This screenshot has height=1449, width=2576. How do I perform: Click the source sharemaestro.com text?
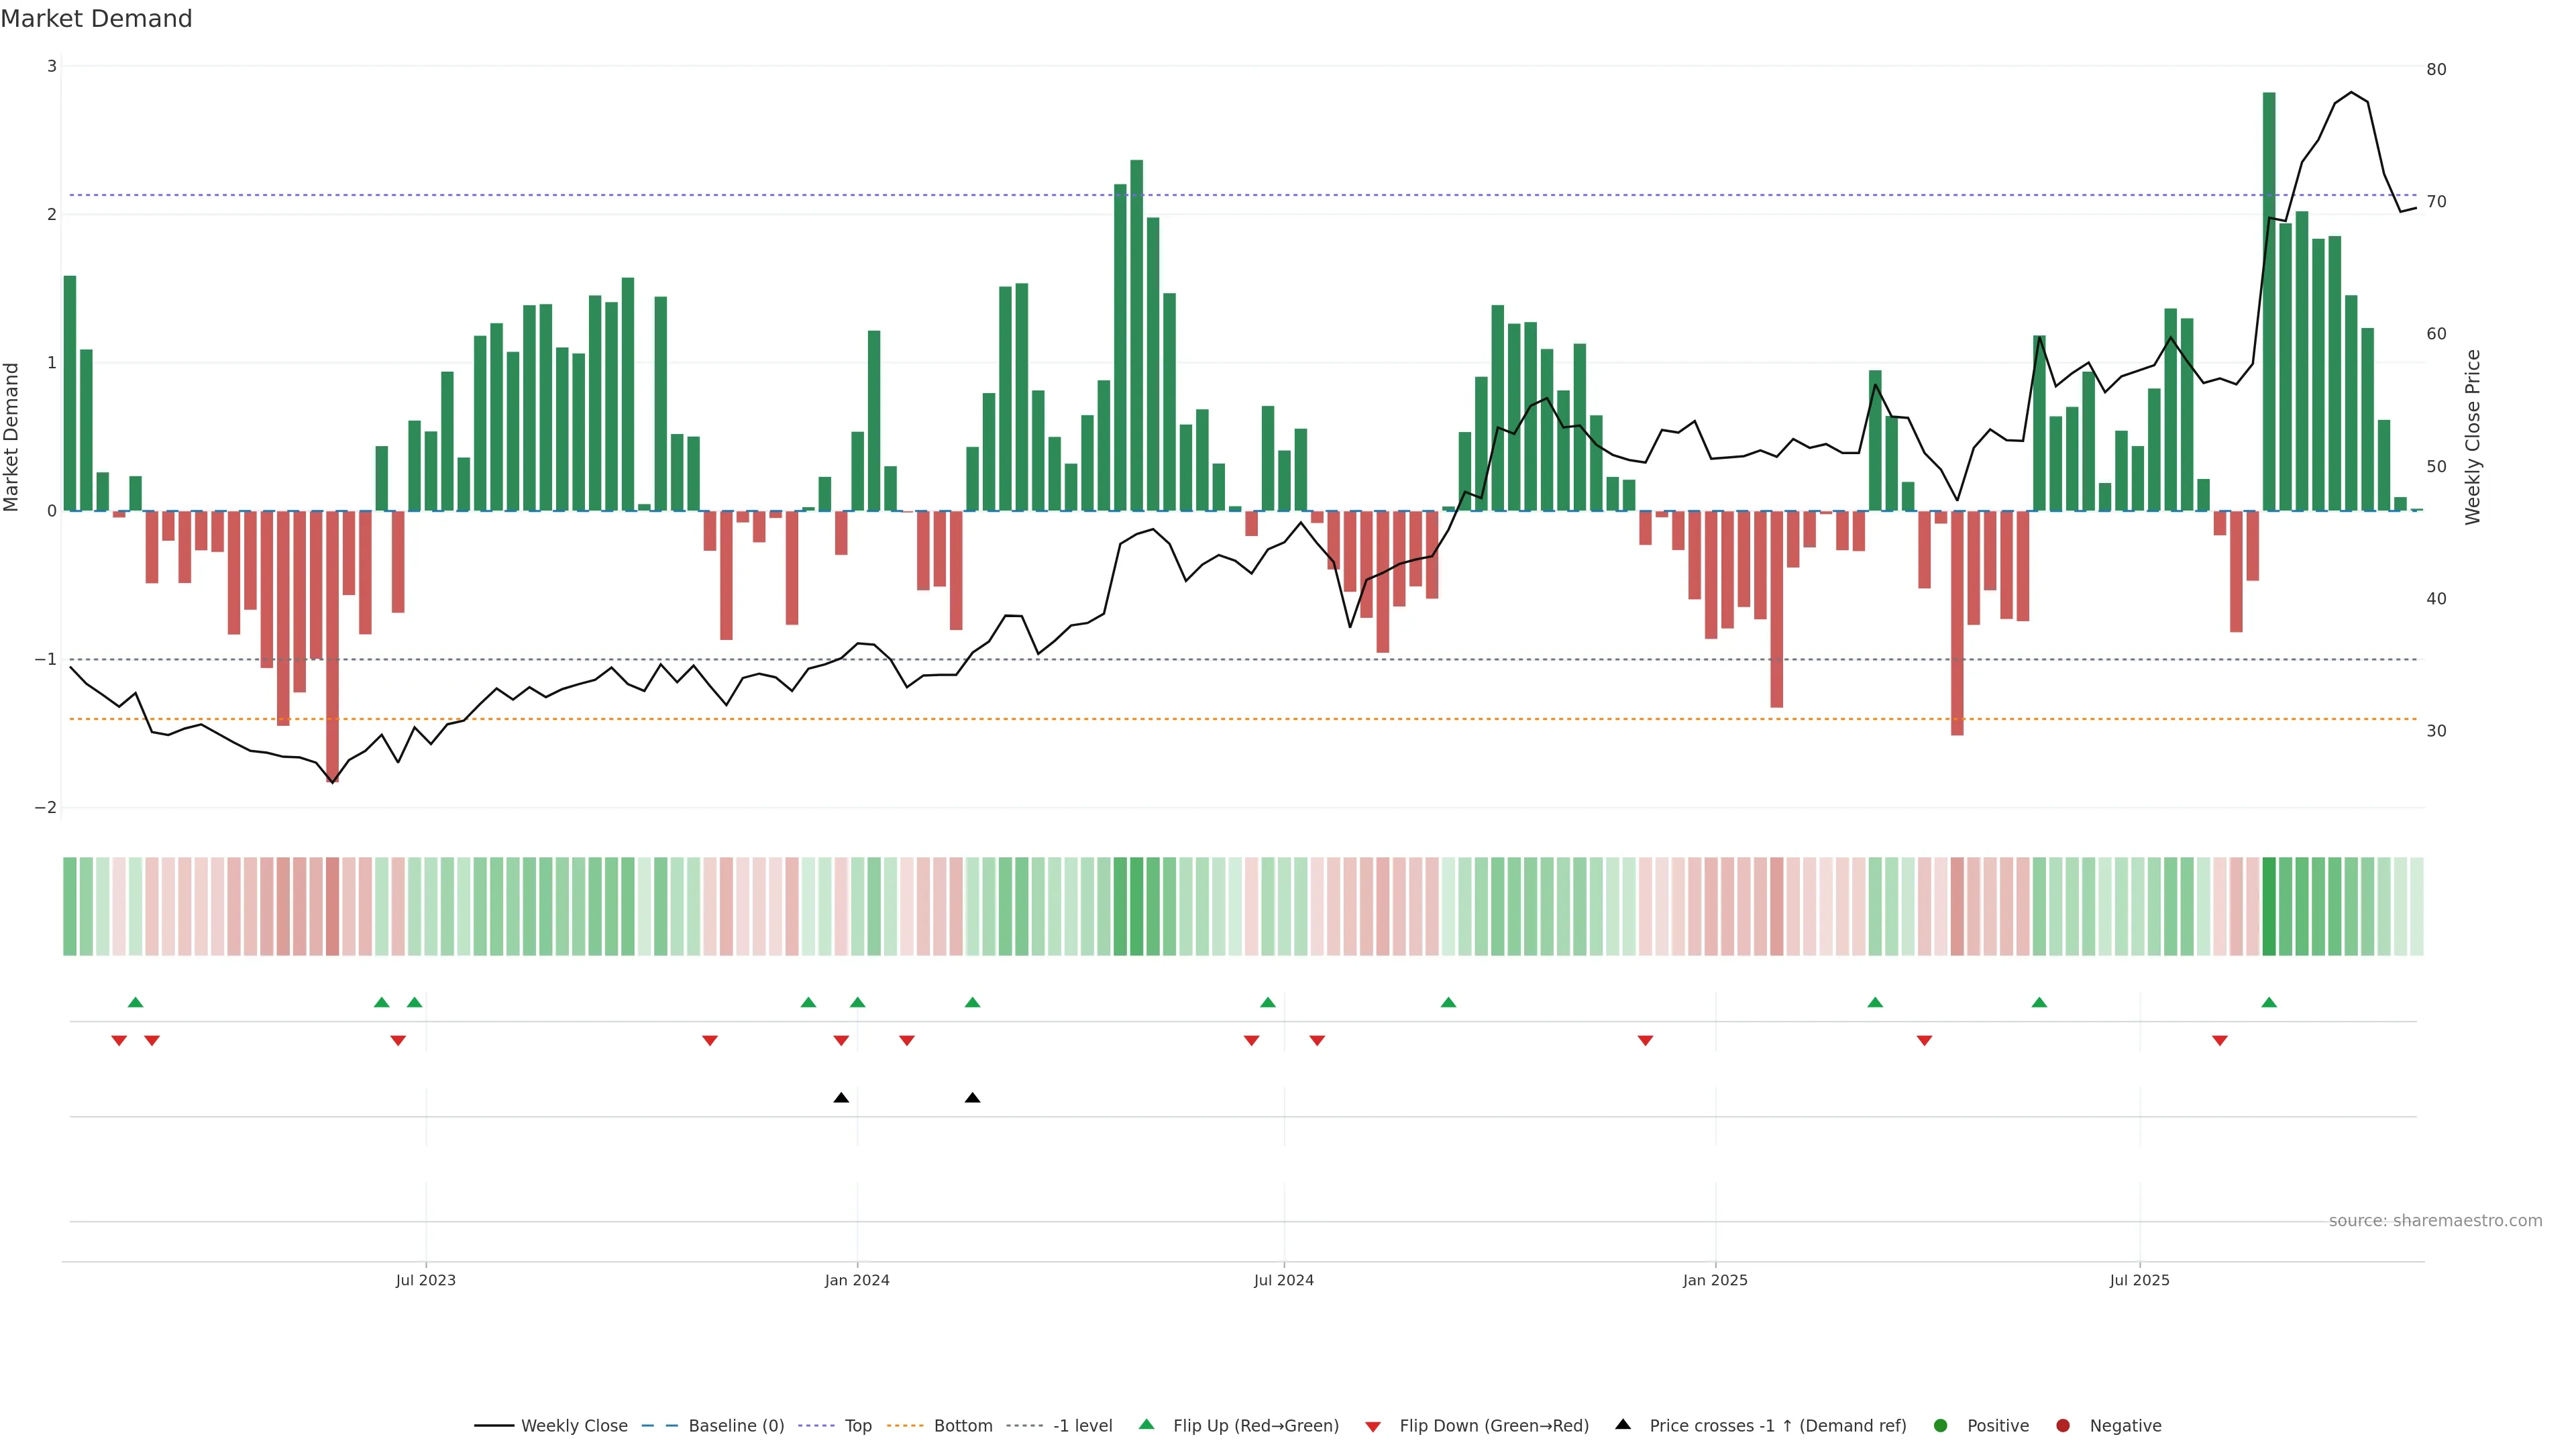2435,1220
